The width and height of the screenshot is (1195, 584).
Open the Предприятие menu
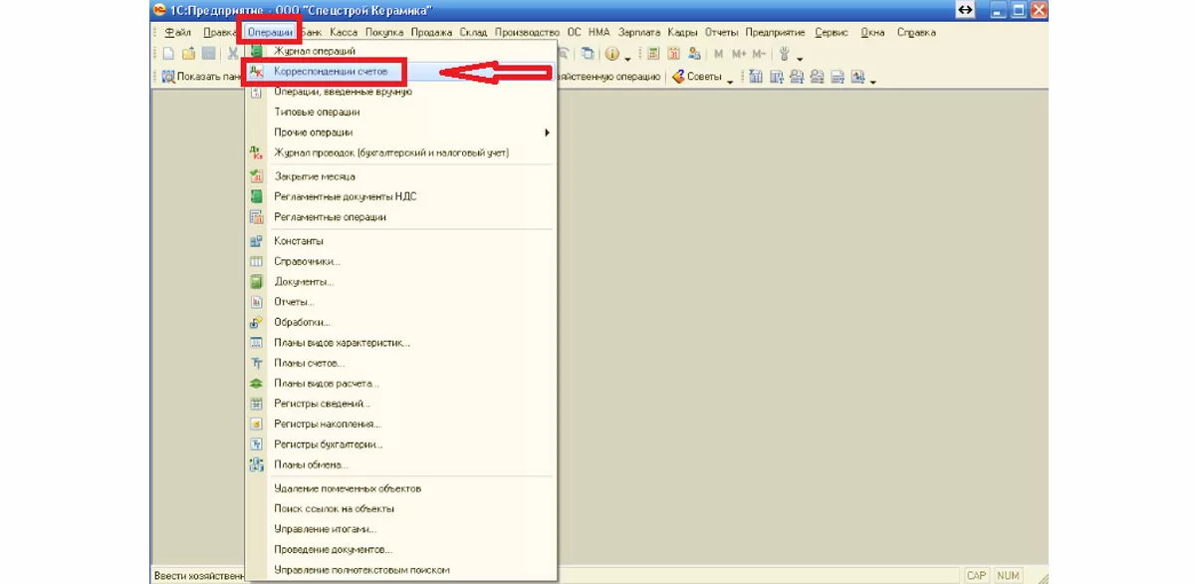coord(775,32)
